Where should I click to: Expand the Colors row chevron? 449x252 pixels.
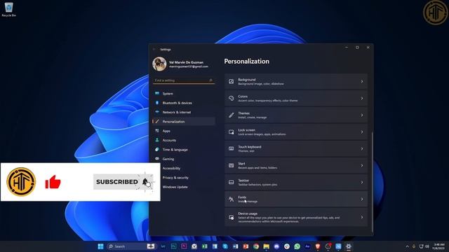(x=362, y=98)
